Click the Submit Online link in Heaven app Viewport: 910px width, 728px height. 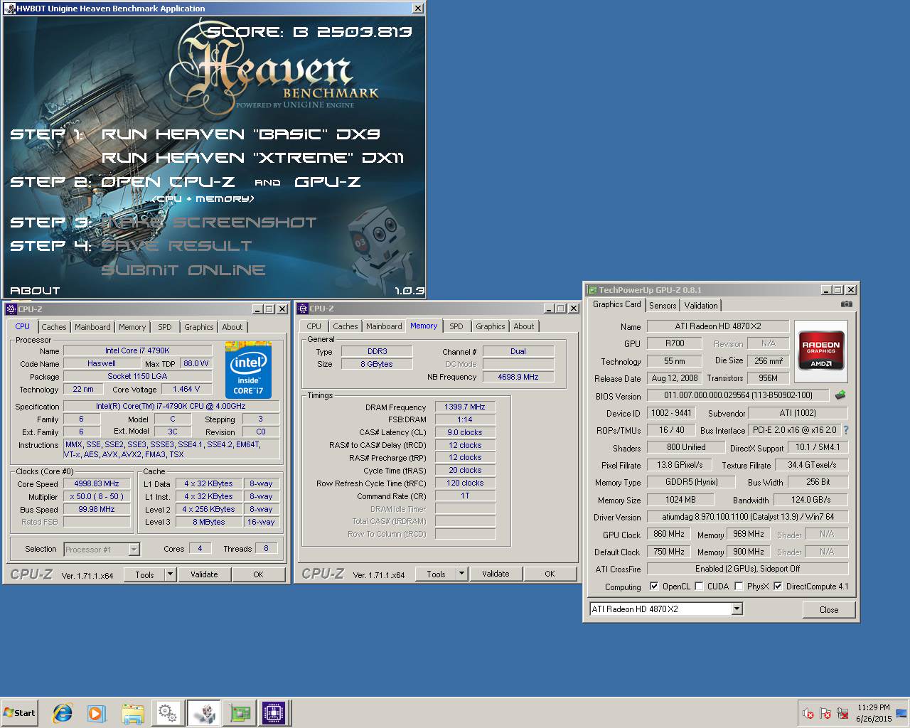point(183,270)
